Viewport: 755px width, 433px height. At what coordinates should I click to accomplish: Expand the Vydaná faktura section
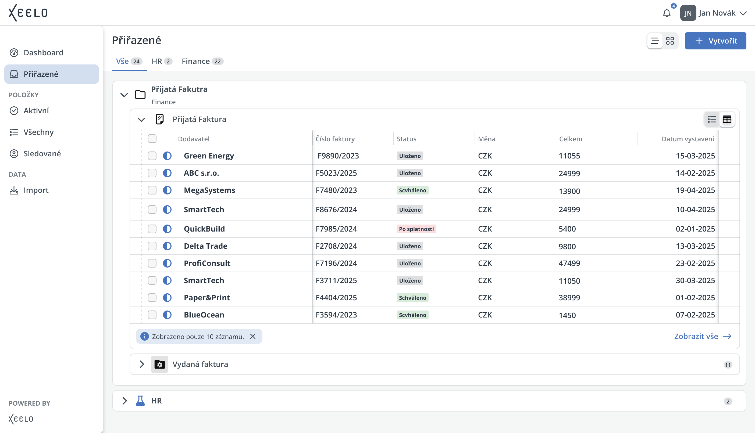(142, 364)
